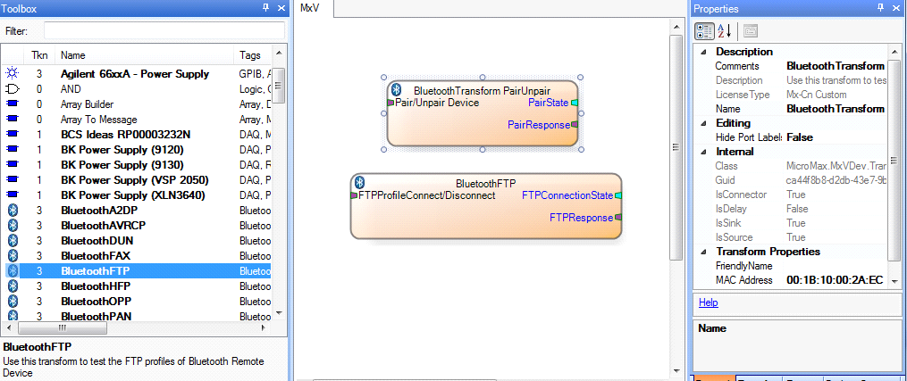This screenshot has height=381, width=907.
Task: Click the LicenseType Mx-Cn Custom value
Action: point(816,95)
